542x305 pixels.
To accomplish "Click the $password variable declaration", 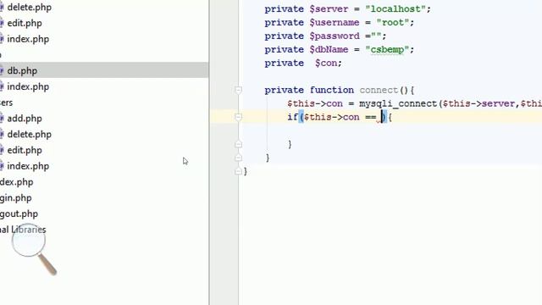I will (x=335, y=36).
